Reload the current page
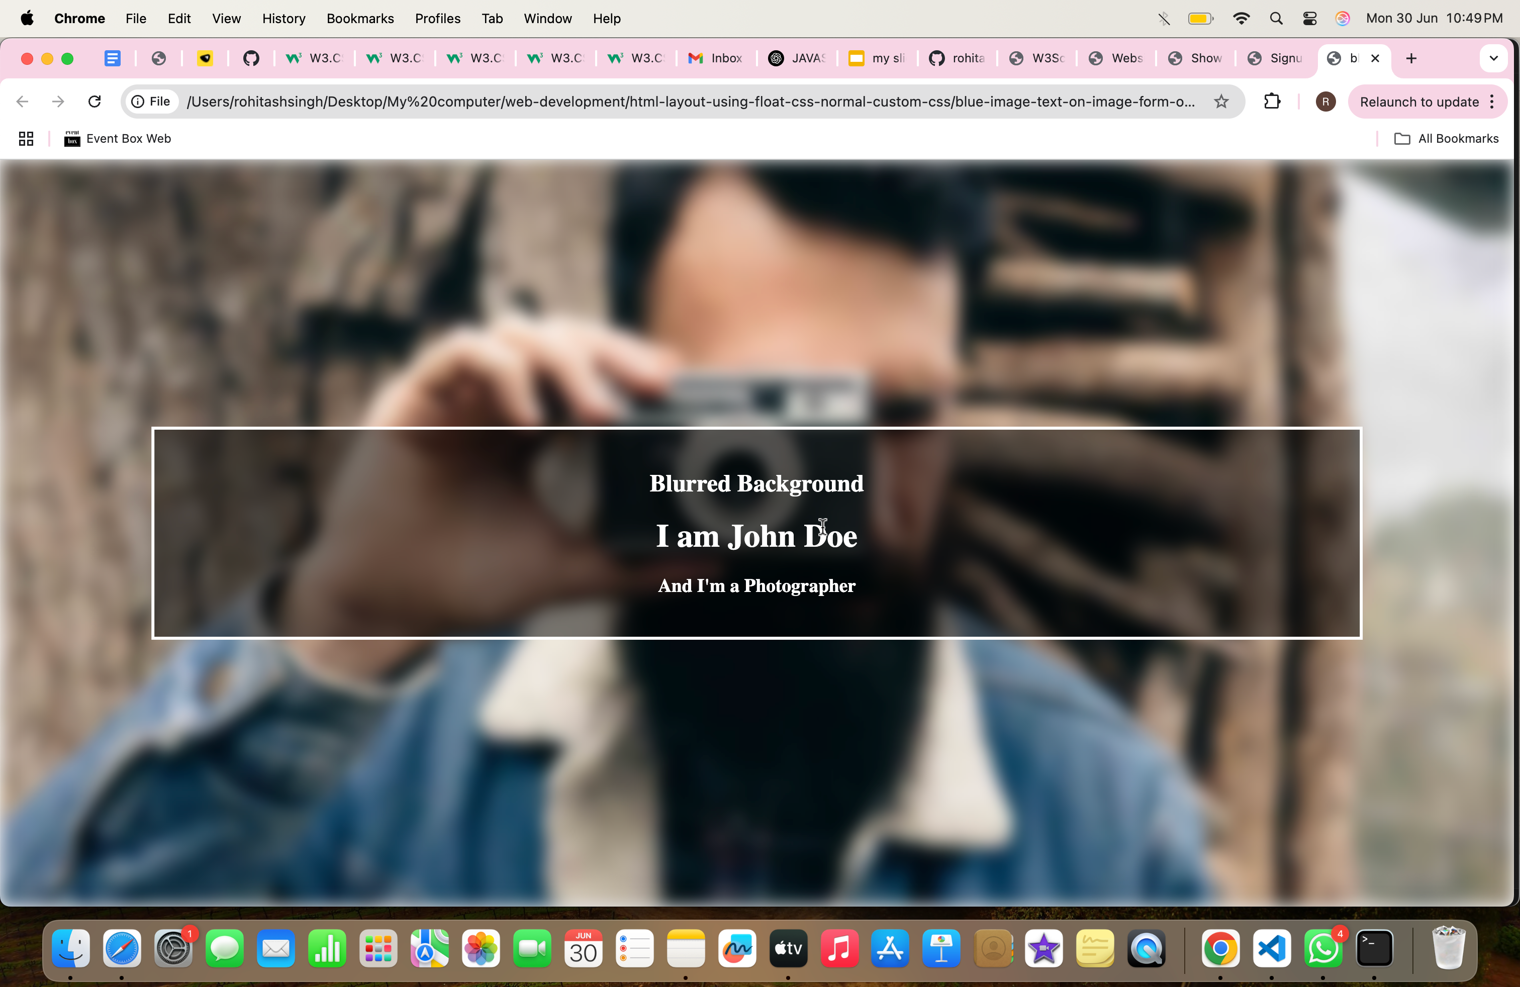Screen dimensions: 1520x987 (94, 102)
